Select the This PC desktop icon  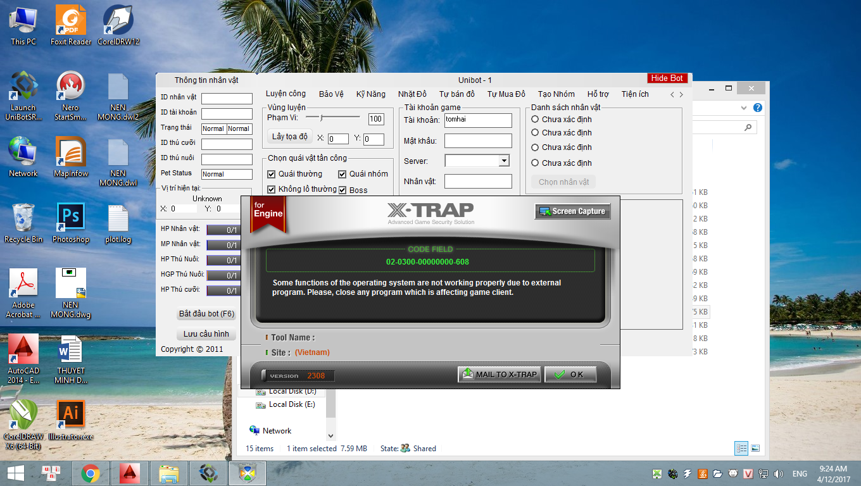[23, 25]
